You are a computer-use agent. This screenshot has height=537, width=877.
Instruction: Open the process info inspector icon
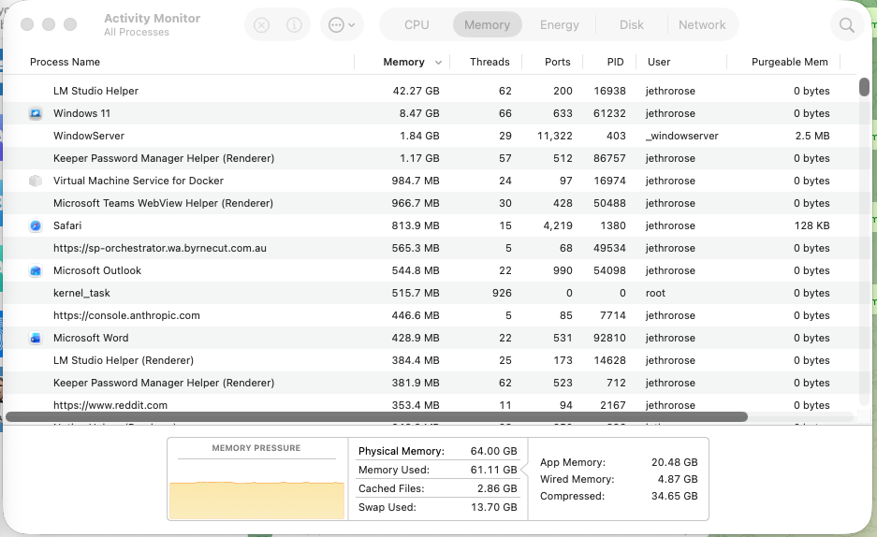pos(294,25)
